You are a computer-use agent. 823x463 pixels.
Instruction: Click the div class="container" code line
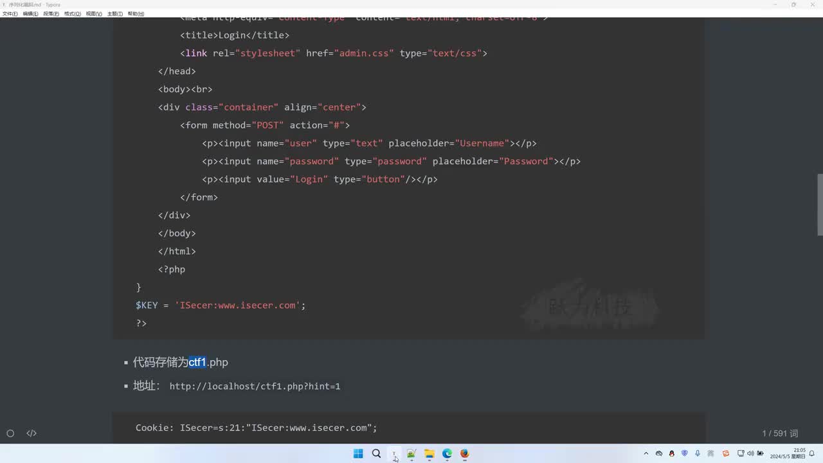pos(262,107)
